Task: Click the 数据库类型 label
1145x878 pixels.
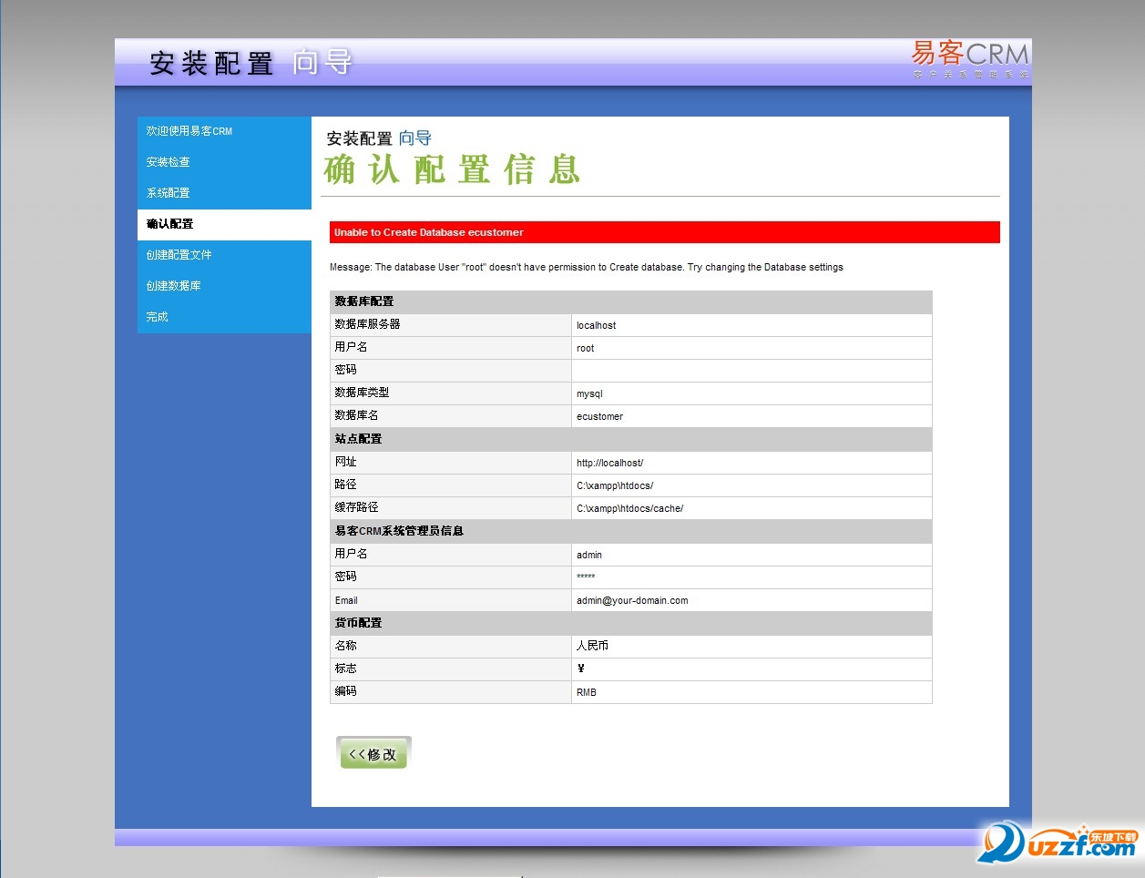Action: pos(362,393)
